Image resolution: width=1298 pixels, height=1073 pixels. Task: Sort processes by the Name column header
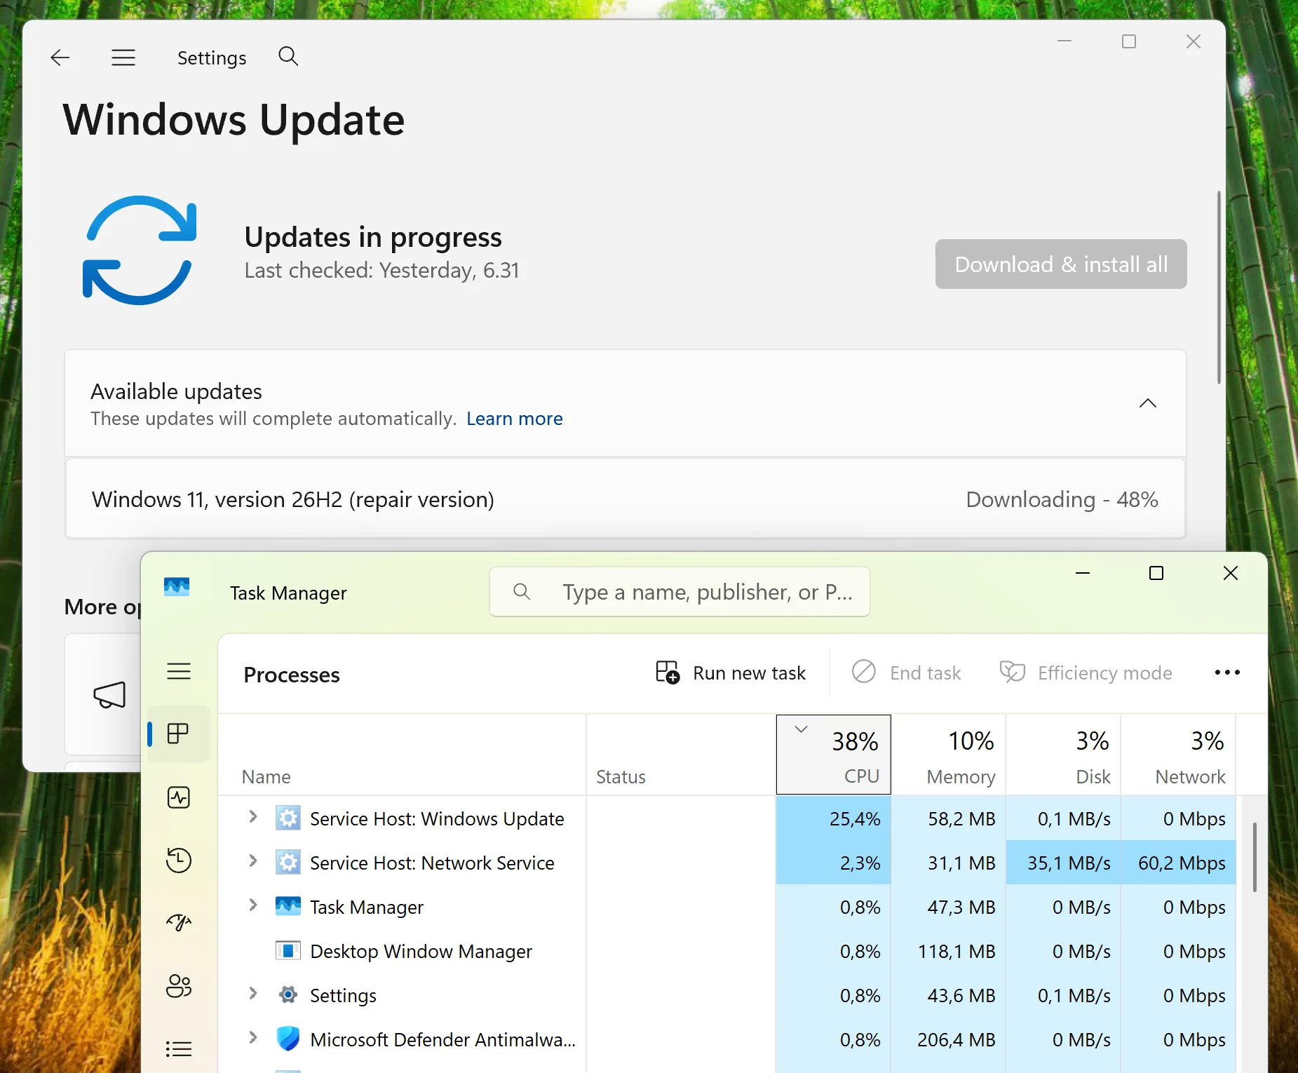coord(402,755)
